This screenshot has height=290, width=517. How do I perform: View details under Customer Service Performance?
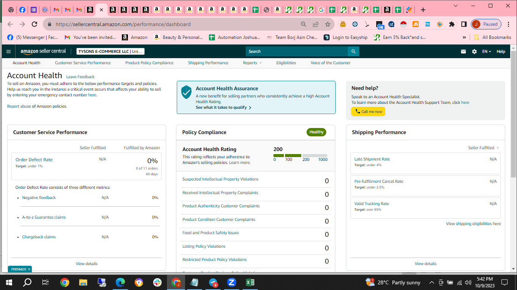[87, 264]
